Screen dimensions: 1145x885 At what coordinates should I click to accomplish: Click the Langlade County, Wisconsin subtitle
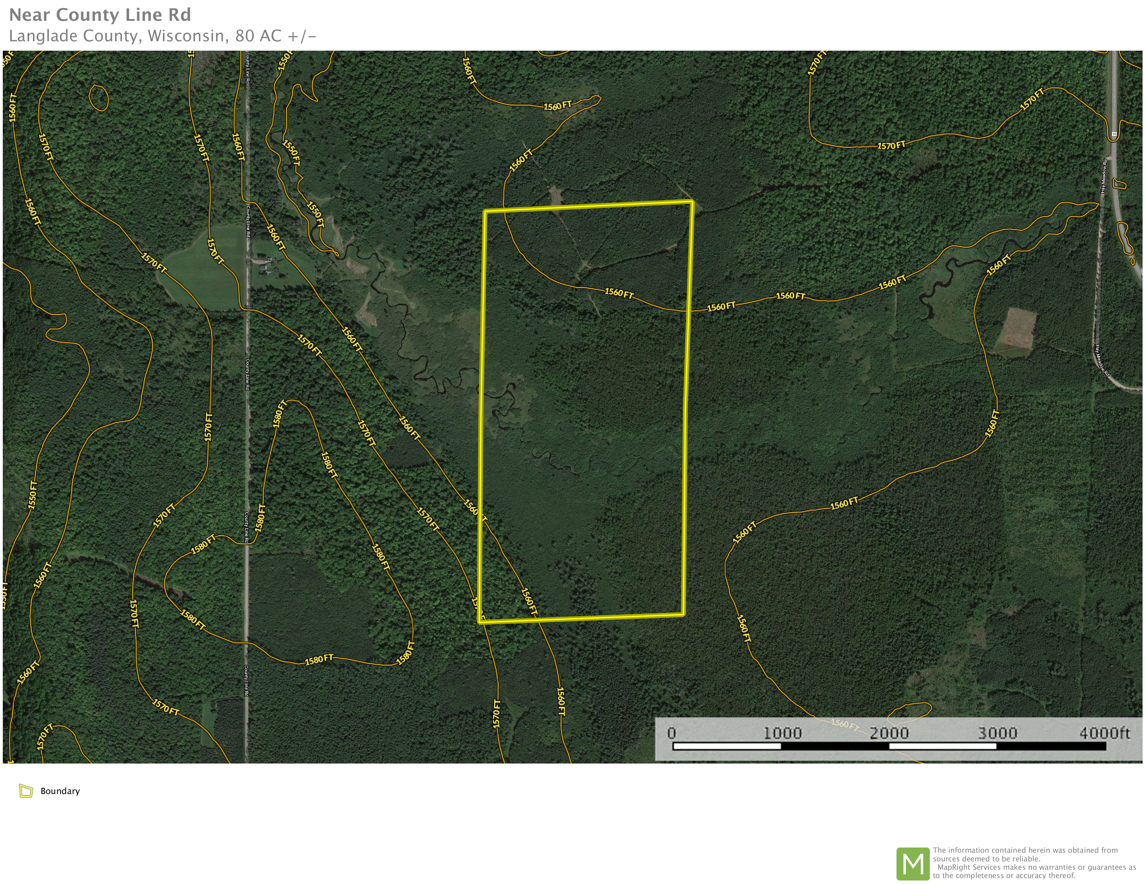(x=162, y=36)
